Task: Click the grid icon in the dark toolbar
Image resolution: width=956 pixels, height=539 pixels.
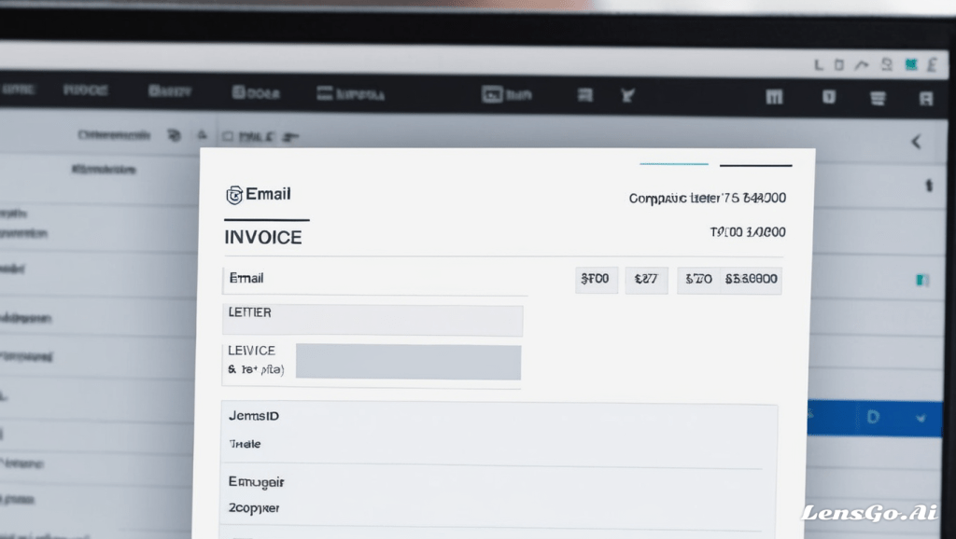Action: (x=773, y=96)
